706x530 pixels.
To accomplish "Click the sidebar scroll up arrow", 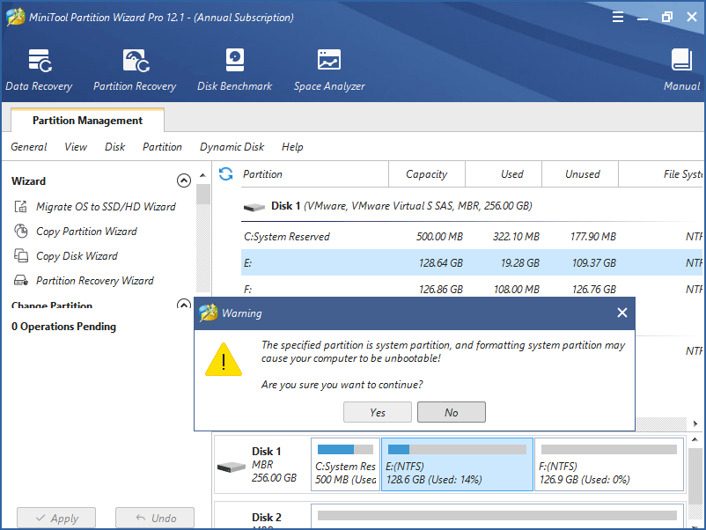I will pos(203,175).
